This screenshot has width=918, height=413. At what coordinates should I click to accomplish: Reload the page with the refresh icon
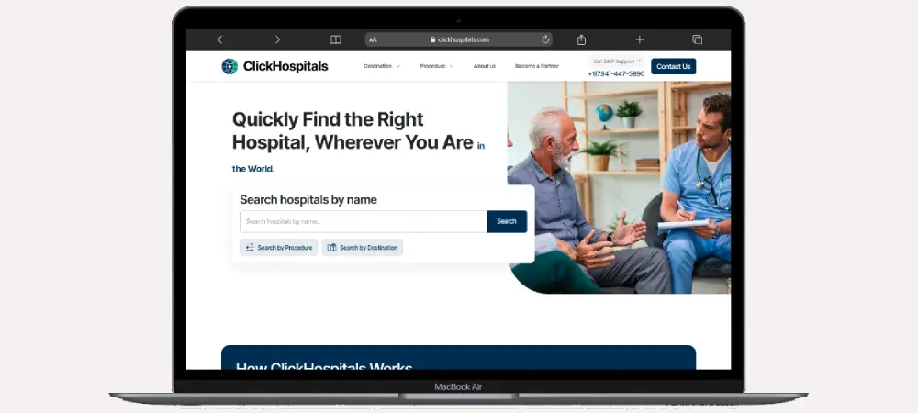click(x=545, y=39)
